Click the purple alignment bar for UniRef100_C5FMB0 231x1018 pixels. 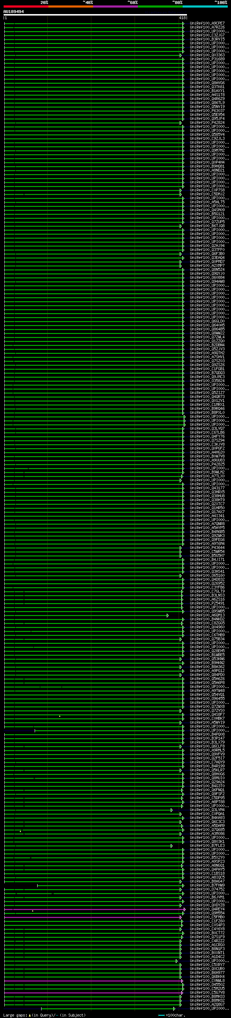[x=93, y=917]
